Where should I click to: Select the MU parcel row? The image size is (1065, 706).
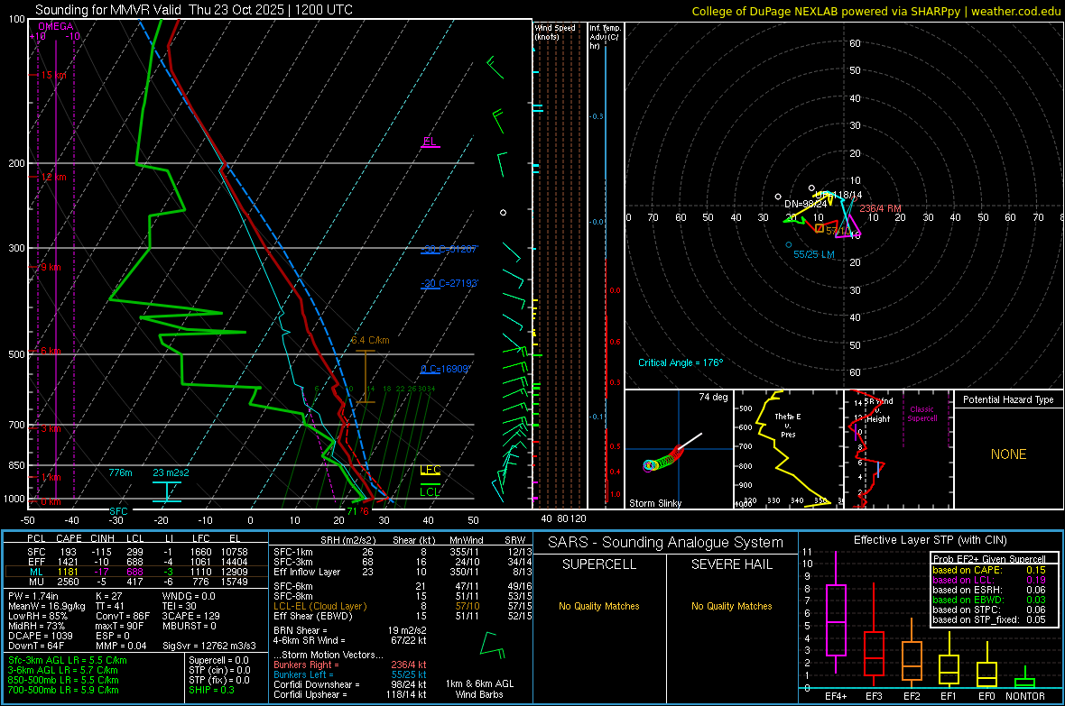[136, 582]
